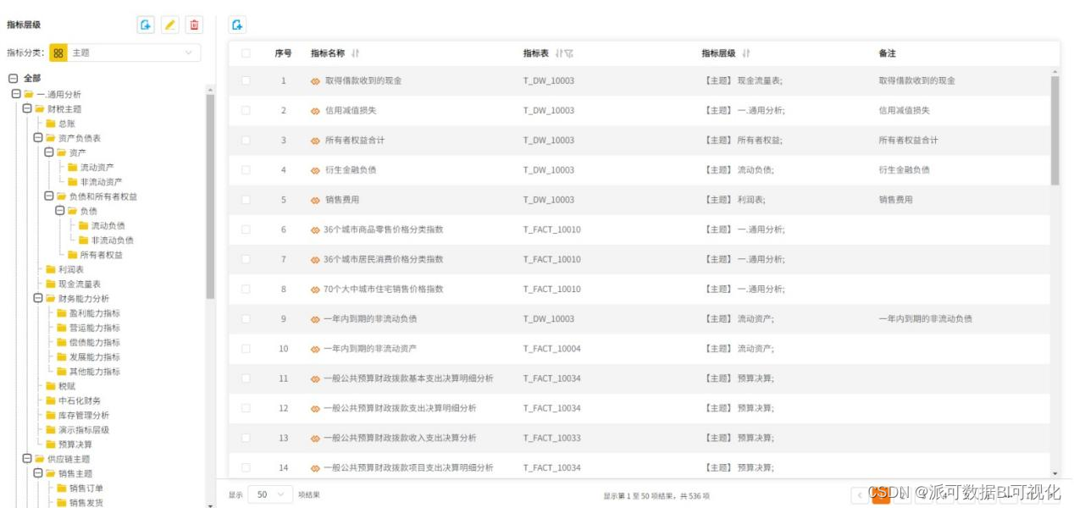
Task: Select 营运能力指标 in the tree
Action: click(94, 328)
